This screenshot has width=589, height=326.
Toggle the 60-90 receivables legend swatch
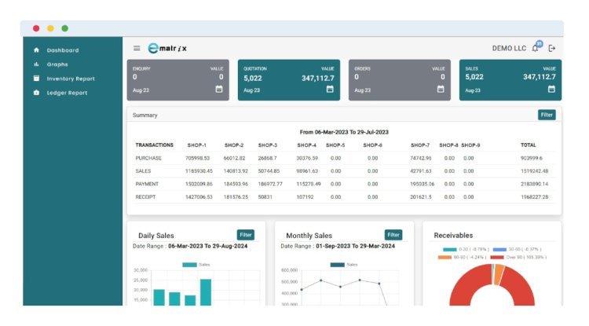(444, 258)
